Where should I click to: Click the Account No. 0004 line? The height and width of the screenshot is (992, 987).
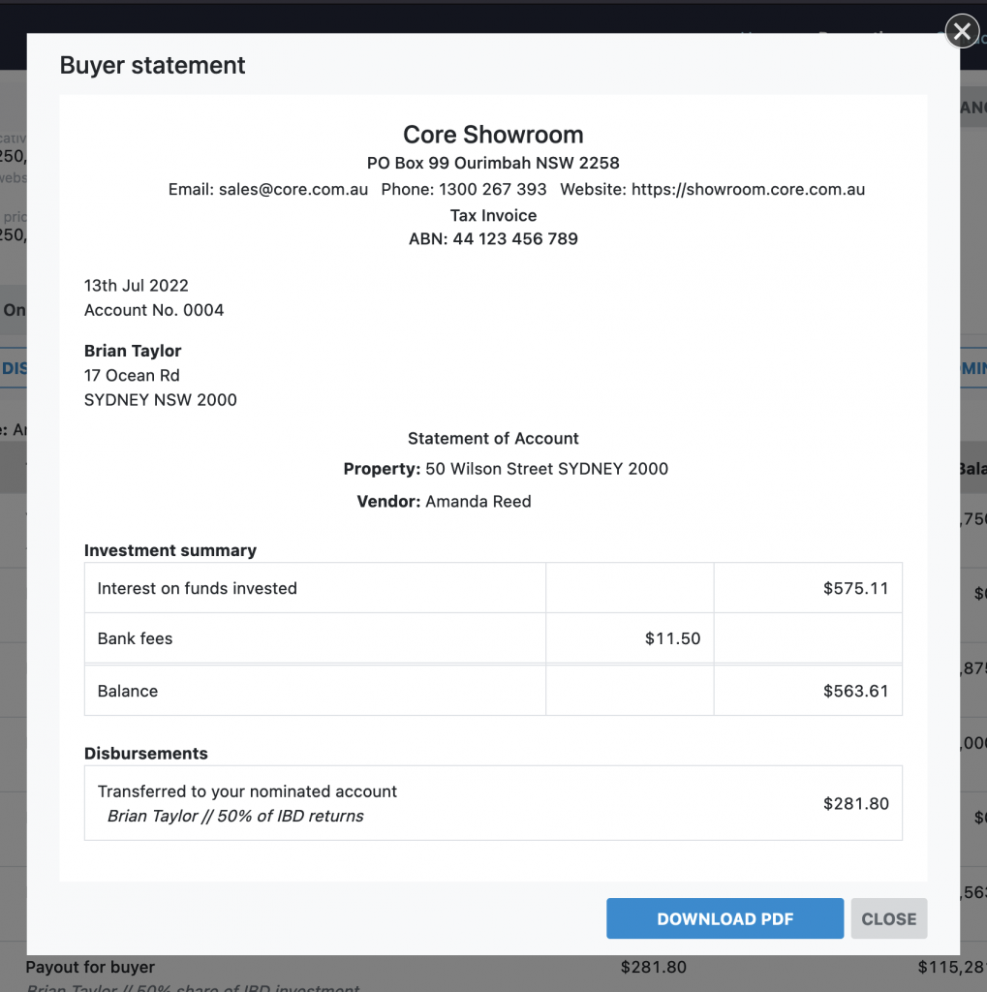(154, 310)
